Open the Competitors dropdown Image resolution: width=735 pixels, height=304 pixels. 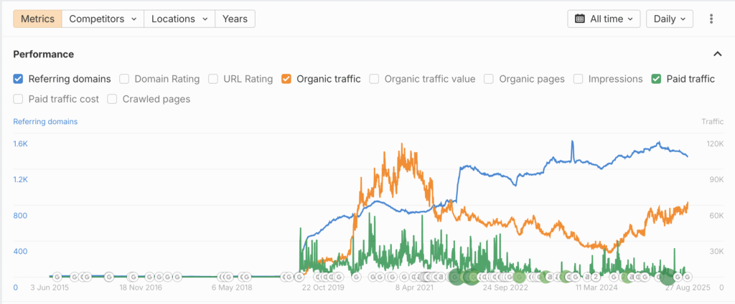[x=103, y=19]
